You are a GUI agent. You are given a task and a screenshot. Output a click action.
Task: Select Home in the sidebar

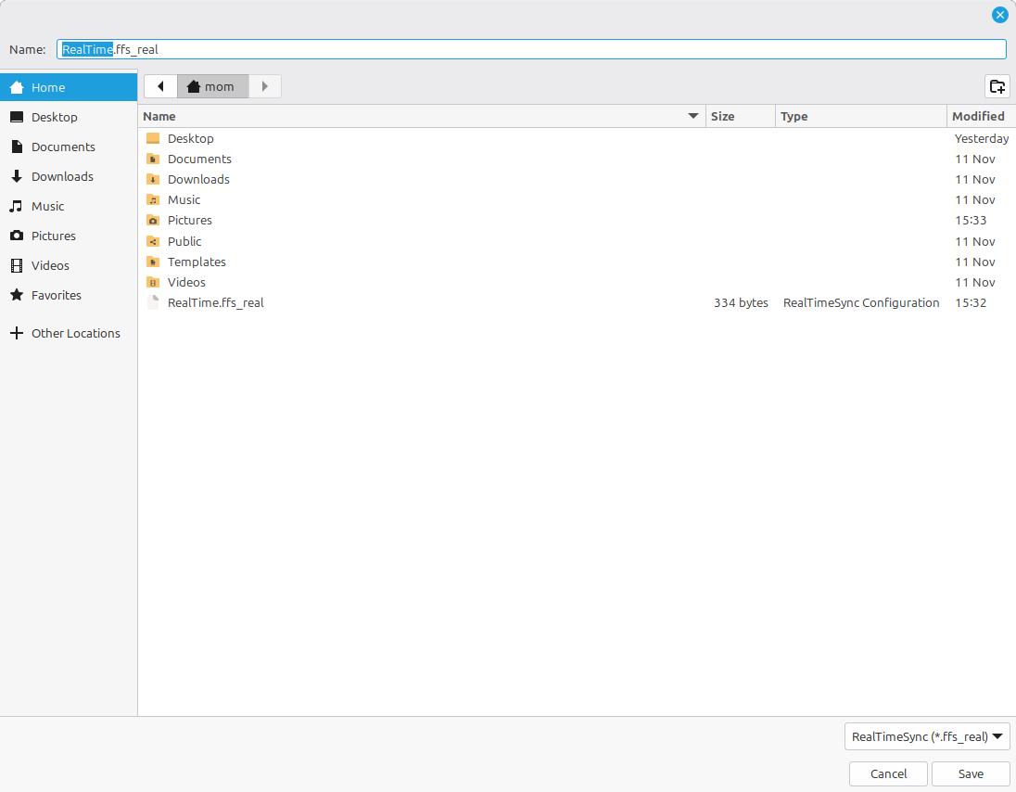(69, 87)
